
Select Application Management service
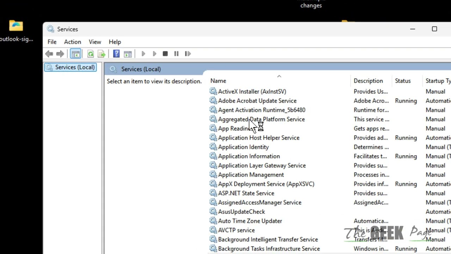click(x=251, y=175)
